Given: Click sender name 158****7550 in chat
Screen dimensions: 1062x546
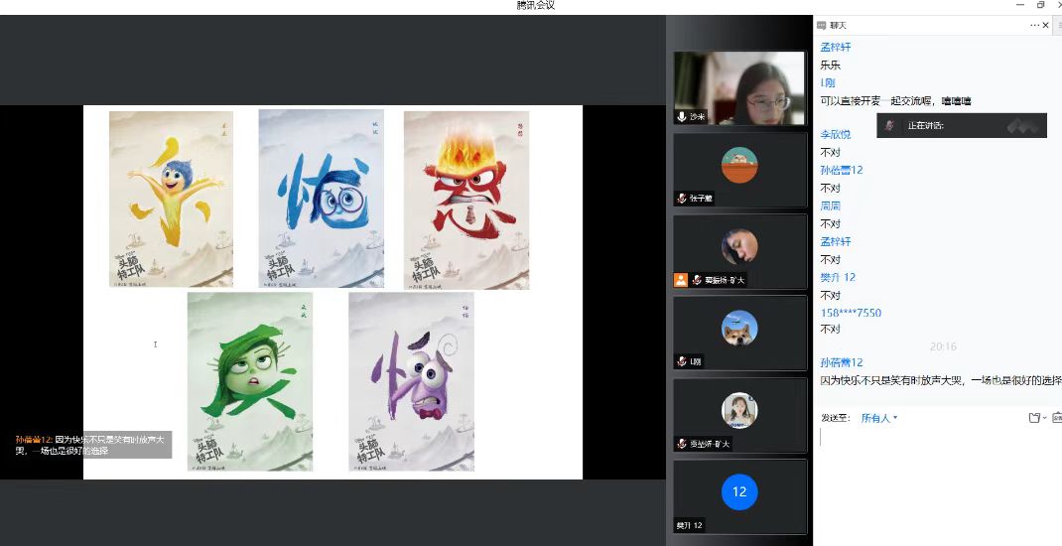Looking at the screenshot, I should coord(851,313).
